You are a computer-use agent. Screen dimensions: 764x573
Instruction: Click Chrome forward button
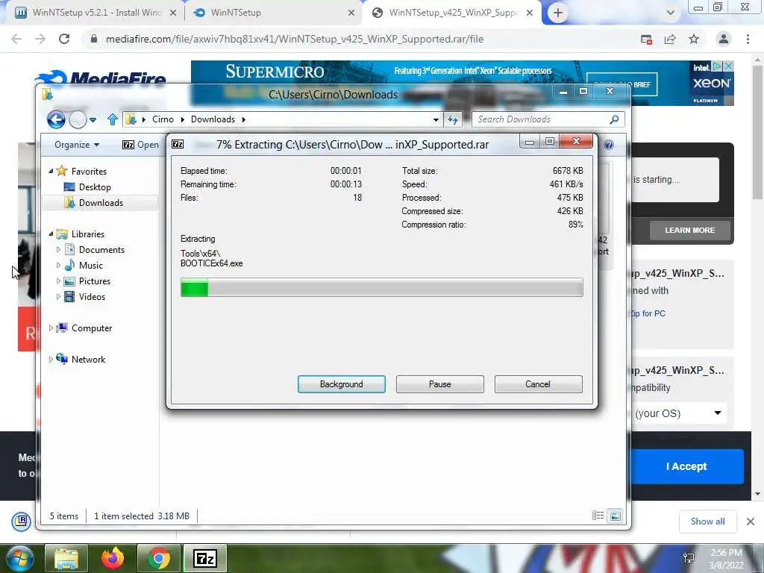click(40, 39)
